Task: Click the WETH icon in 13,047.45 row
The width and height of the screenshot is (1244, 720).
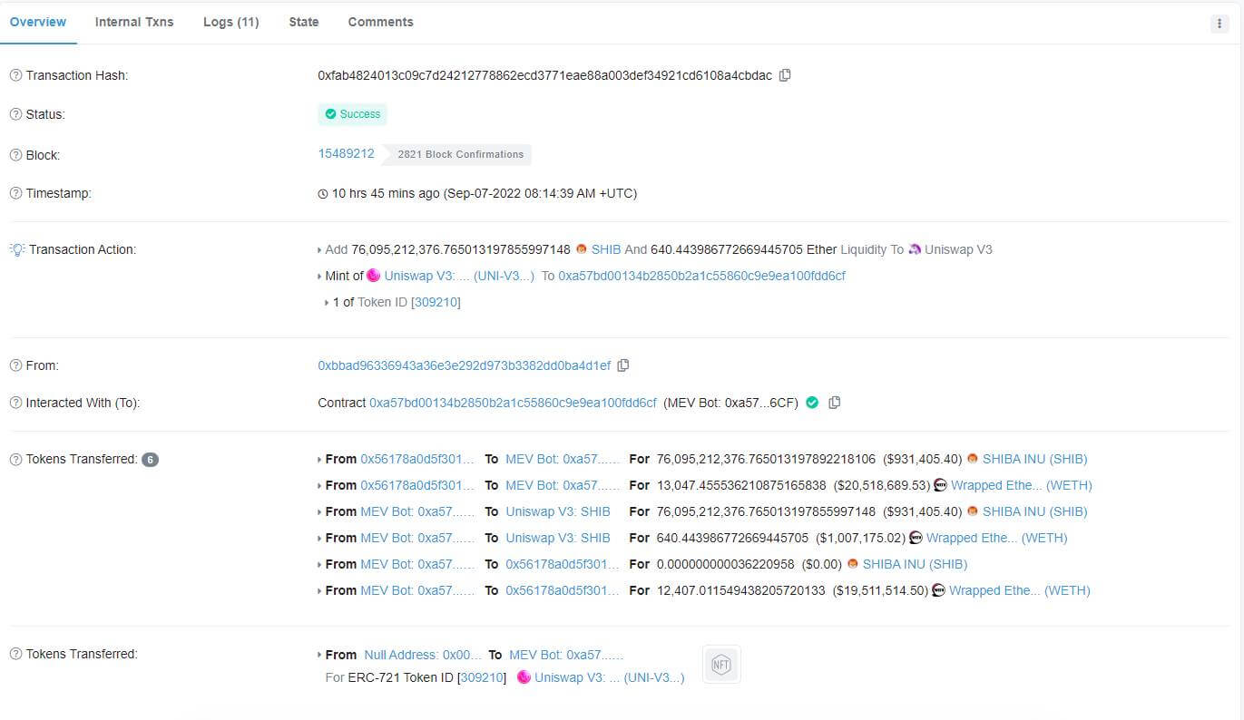Action: pyautogui.click(x=940, y=485)
